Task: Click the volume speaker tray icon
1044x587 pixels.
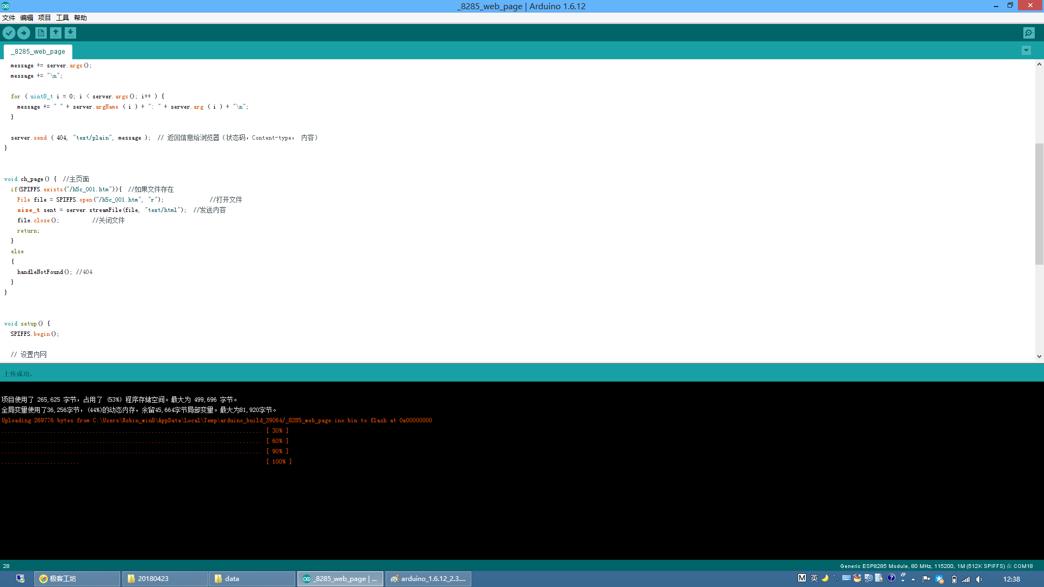Action: pyautogui.click(x=979, y=579)
